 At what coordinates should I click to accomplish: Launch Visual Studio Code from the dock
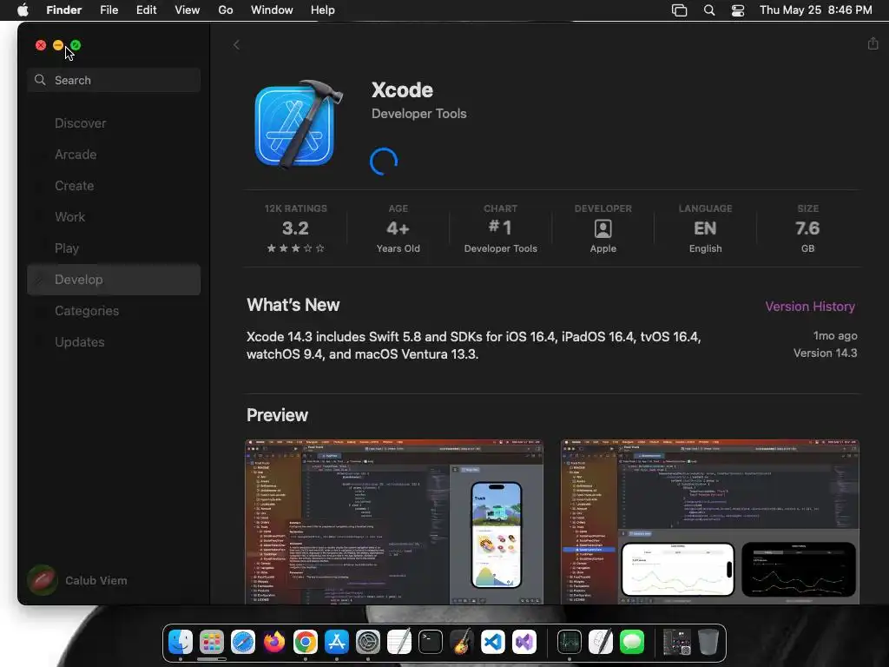click(493, 642)
